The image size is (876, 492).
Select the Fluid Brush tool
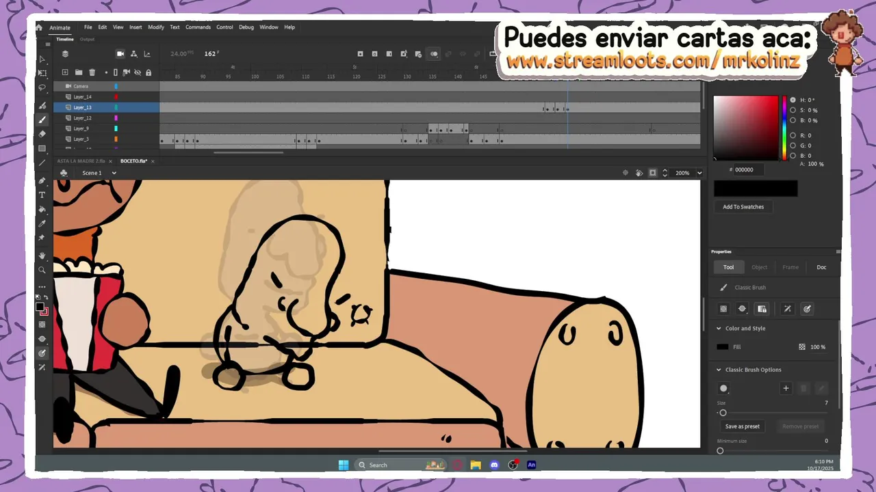pyautogui.click(x=42, y=106)
